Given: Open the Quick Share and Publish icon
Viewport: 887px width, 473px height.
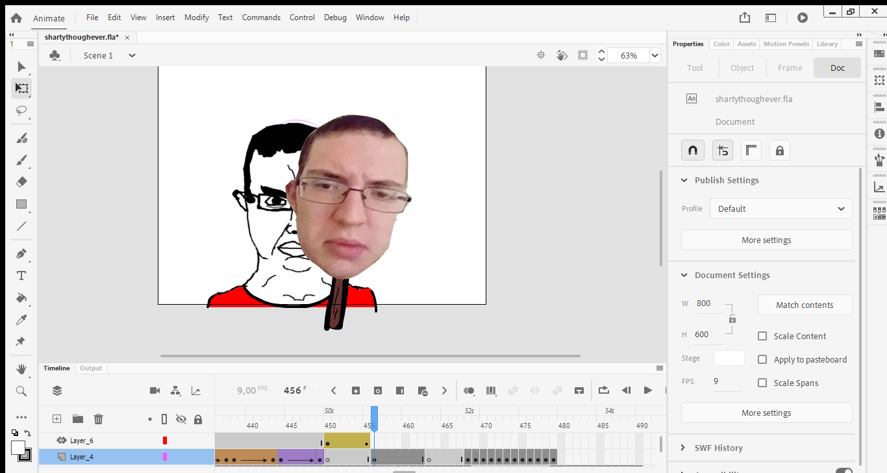Looking at the screenshot, I should [x=745, y=18].
